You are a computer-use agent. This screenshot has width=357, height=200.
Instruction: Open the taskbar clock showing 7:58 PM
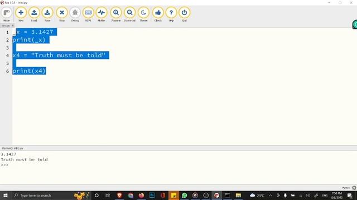337,196
